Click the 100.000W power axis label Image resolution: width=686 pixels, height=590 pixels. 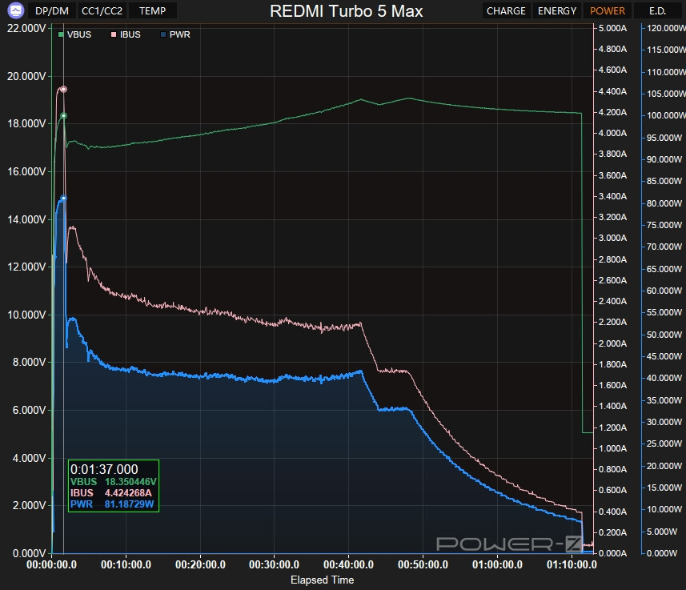tap(666, 115)
